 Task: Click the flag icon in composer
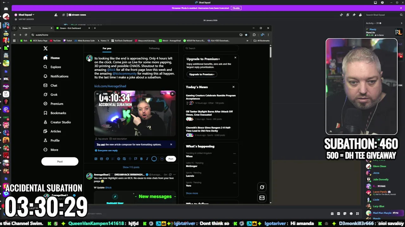pyautogui.click(x=135, y=159)
